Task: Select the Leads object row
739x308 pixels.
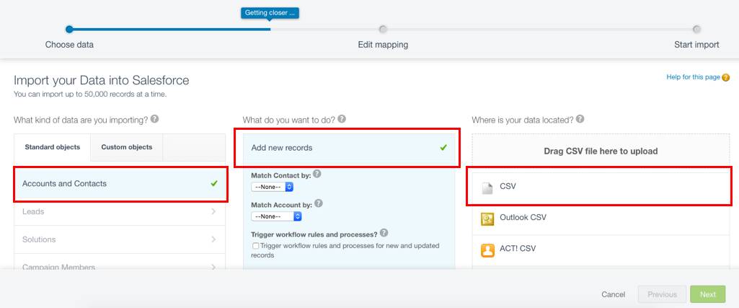Action: (120, 212)
